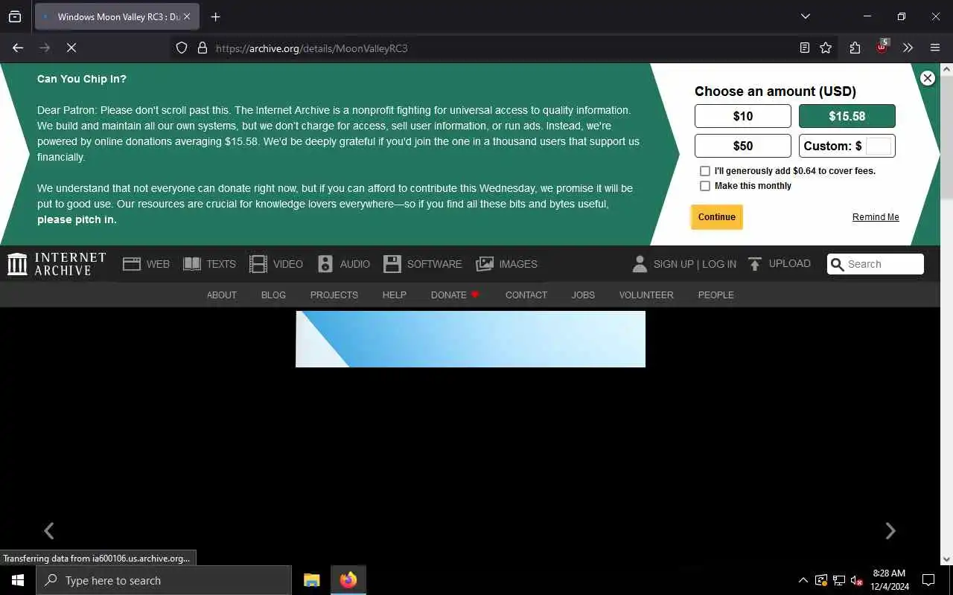
Task: View site security lock information
Action: 202,48
